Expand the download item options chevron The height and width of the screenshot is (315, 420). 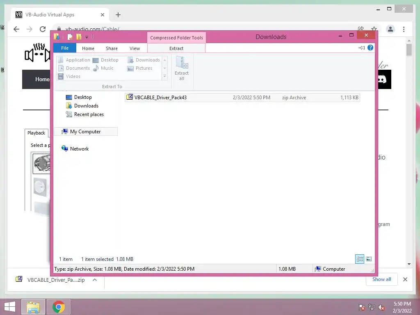tap(95, 280)
